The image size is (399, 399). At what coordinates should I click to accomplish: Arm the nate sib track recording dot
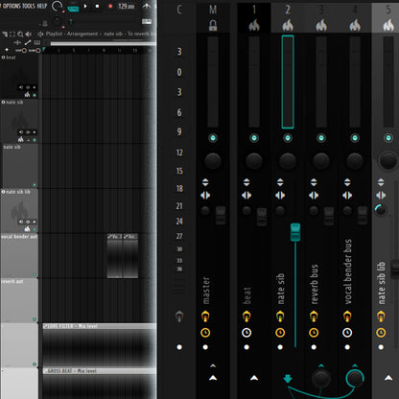(280, 347)
